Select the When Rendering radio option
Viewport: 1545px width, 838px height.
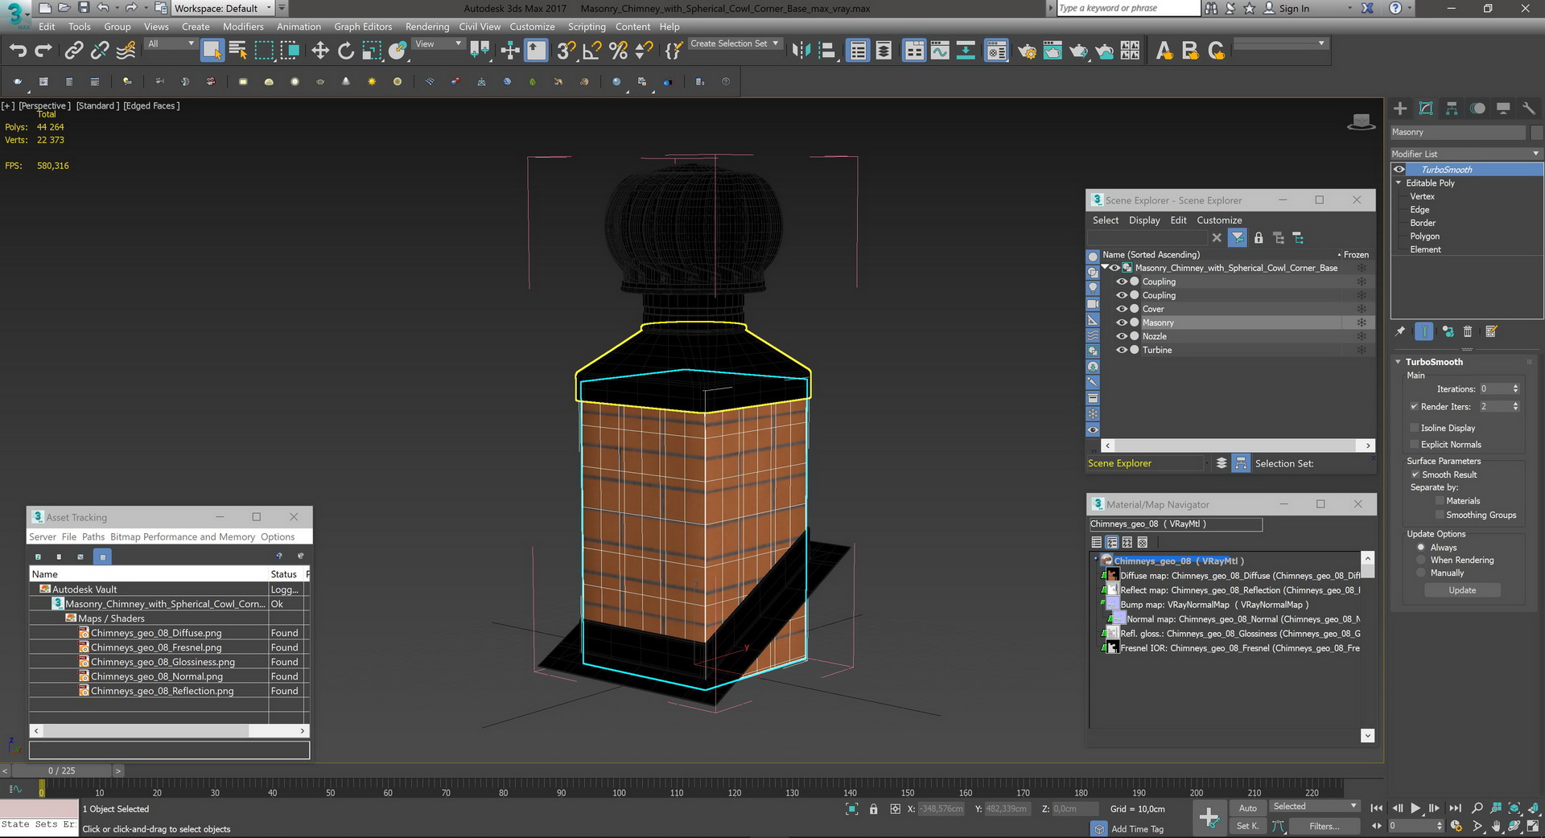coord(1421,560)
